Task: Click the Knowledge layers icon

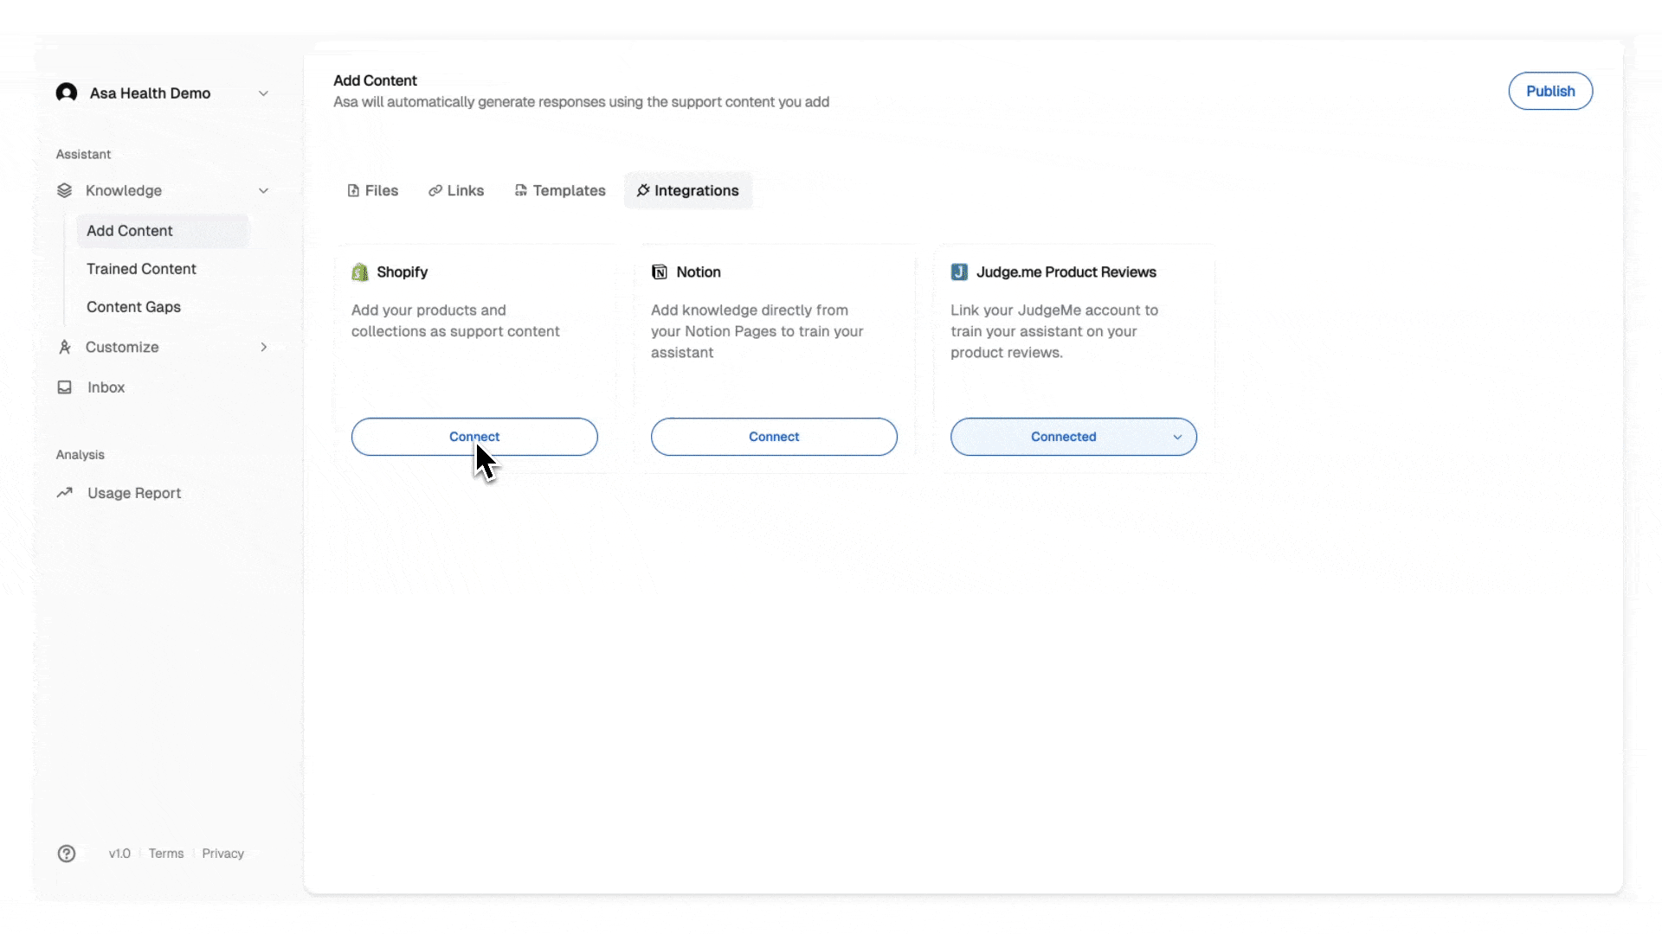Action: (x=64, y=190)
